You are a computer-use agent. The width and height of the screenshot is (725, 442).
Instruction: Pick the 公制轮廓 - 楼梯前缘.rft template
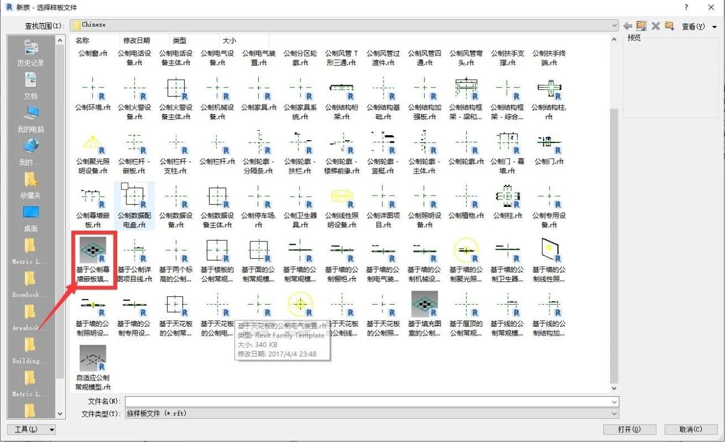[x=342, y=154]
